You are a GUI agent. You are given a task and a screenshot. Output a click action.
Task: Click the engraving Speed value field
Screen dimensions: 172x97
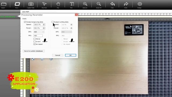coord(38,25)
